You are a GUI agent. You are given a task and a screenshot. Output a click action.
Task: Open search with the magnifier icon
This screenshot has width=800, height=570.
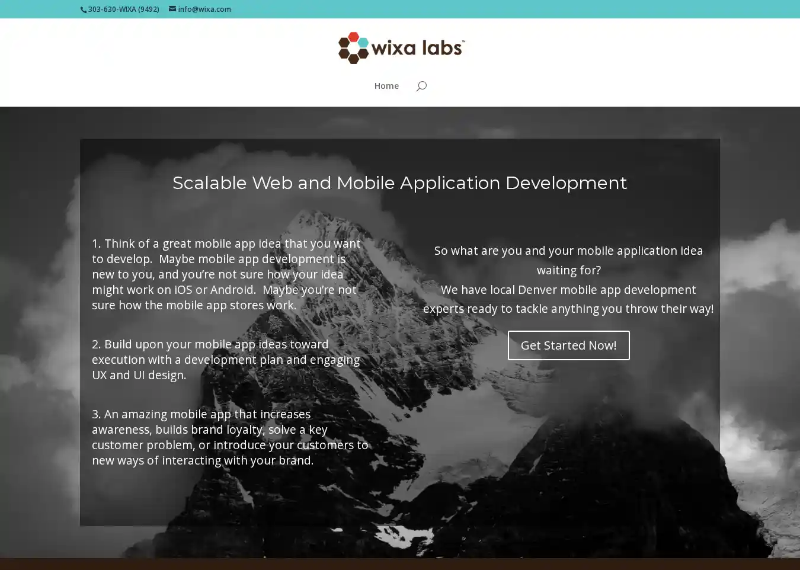pos(421,87)
